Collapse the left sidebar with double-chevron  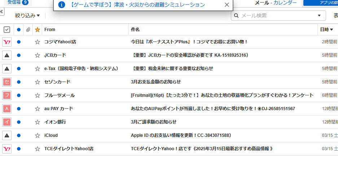point(2,12)
